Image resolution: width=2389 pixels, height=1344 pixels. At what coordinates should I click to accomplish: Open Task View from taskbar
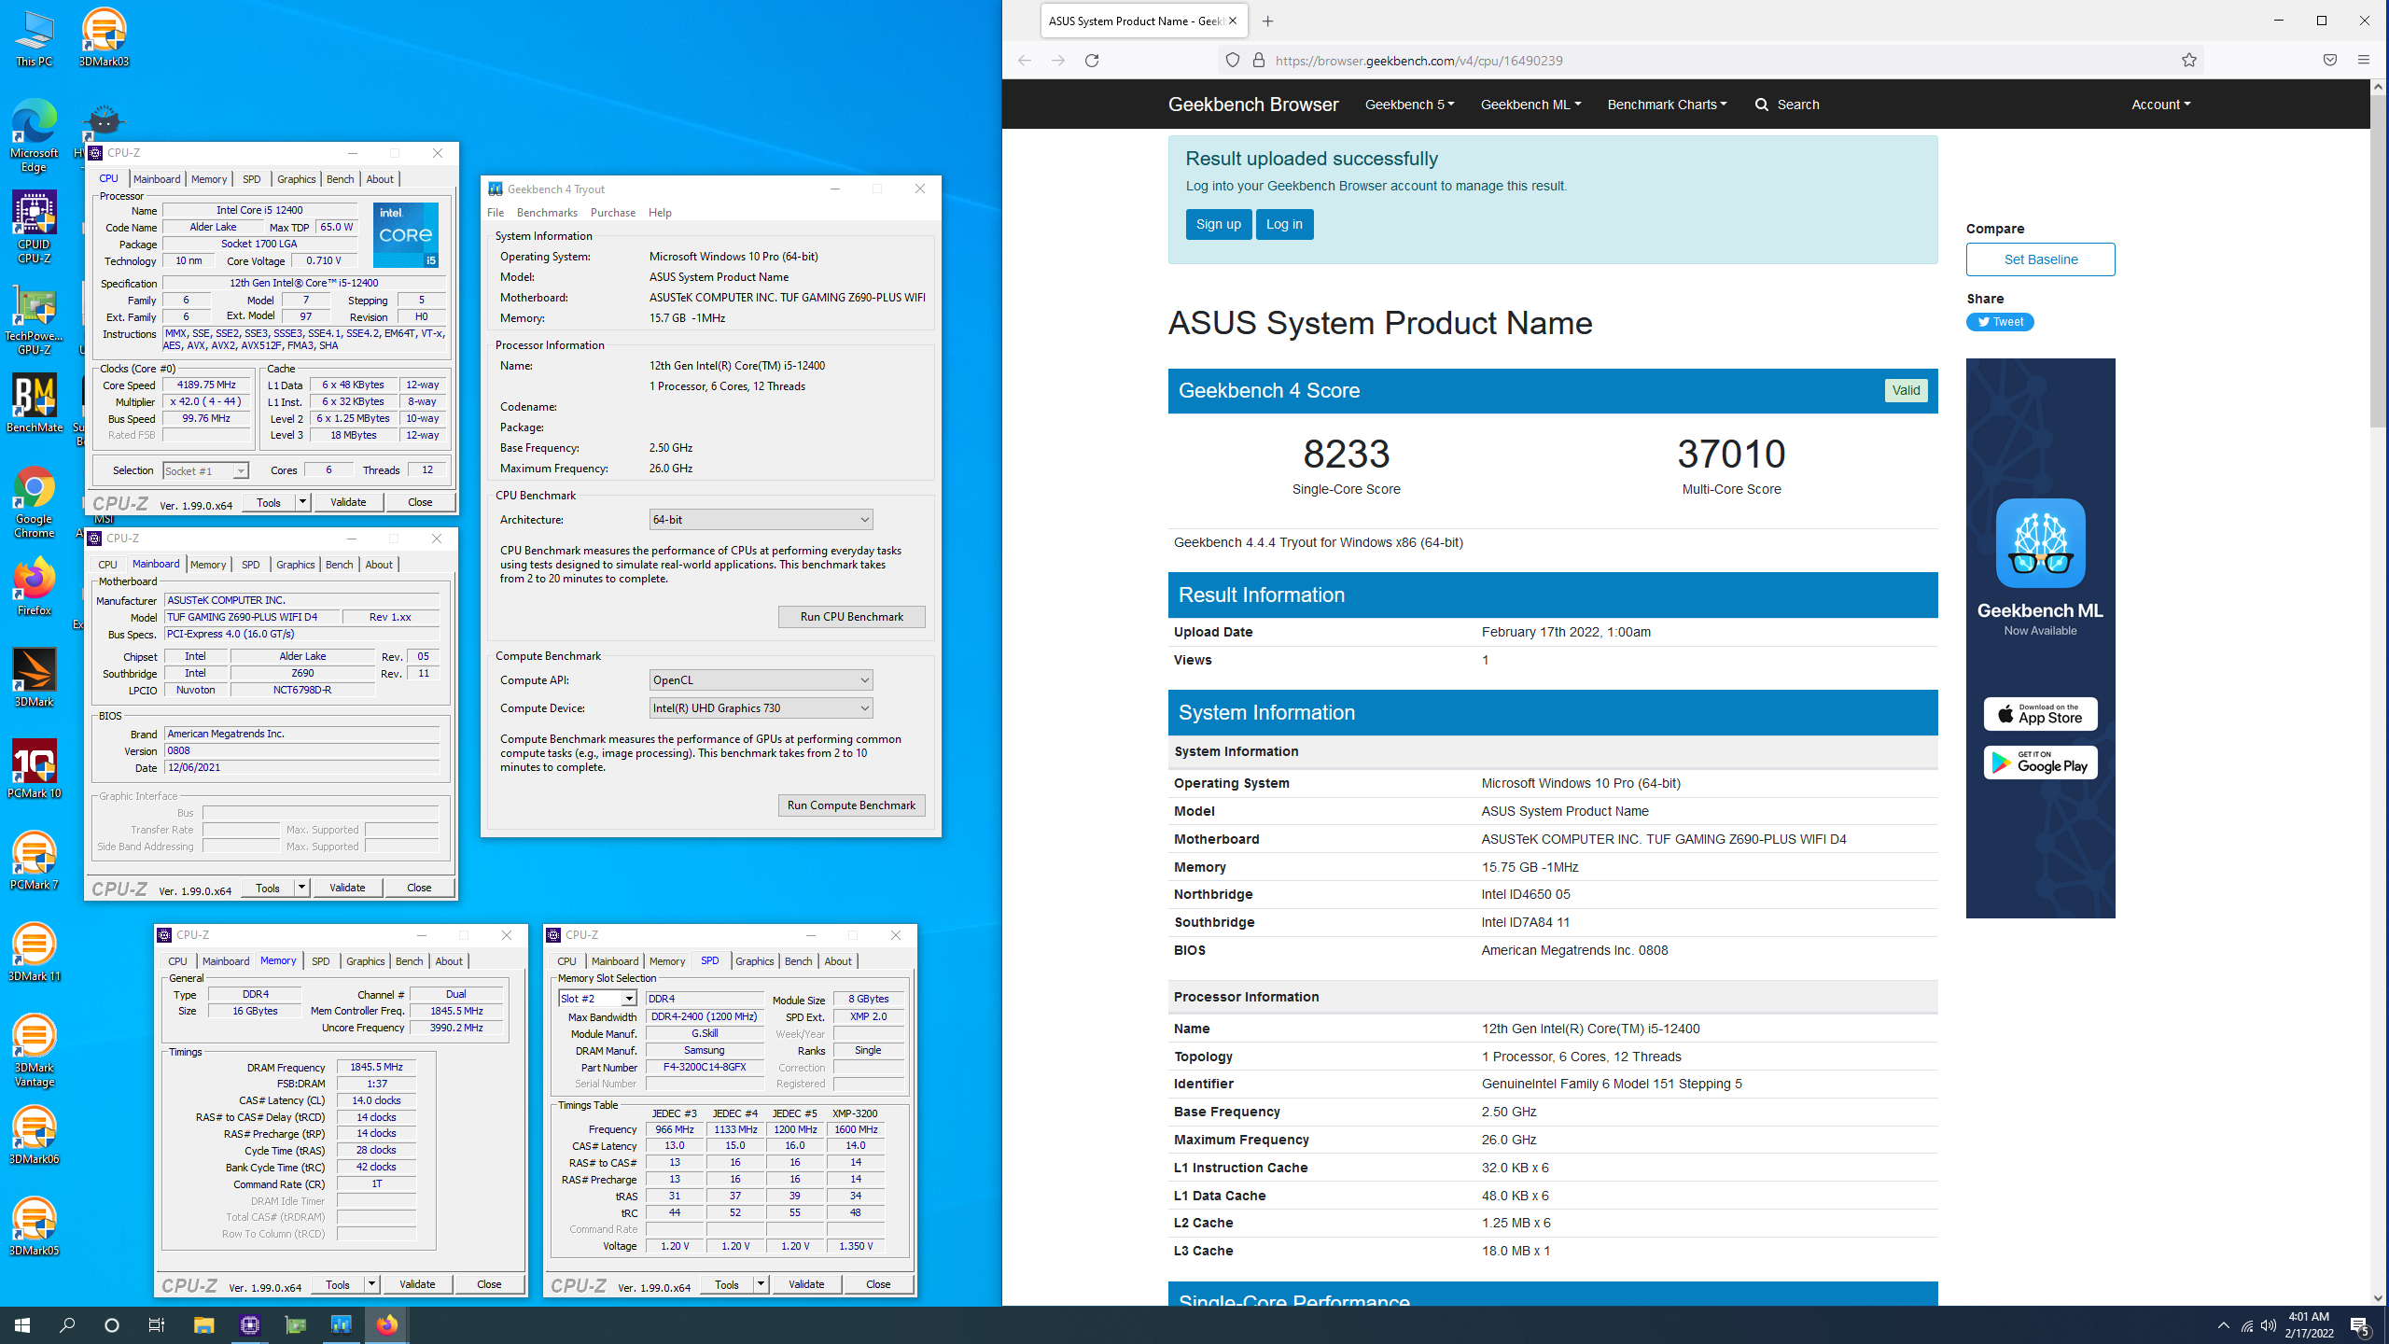(157, 1325)
